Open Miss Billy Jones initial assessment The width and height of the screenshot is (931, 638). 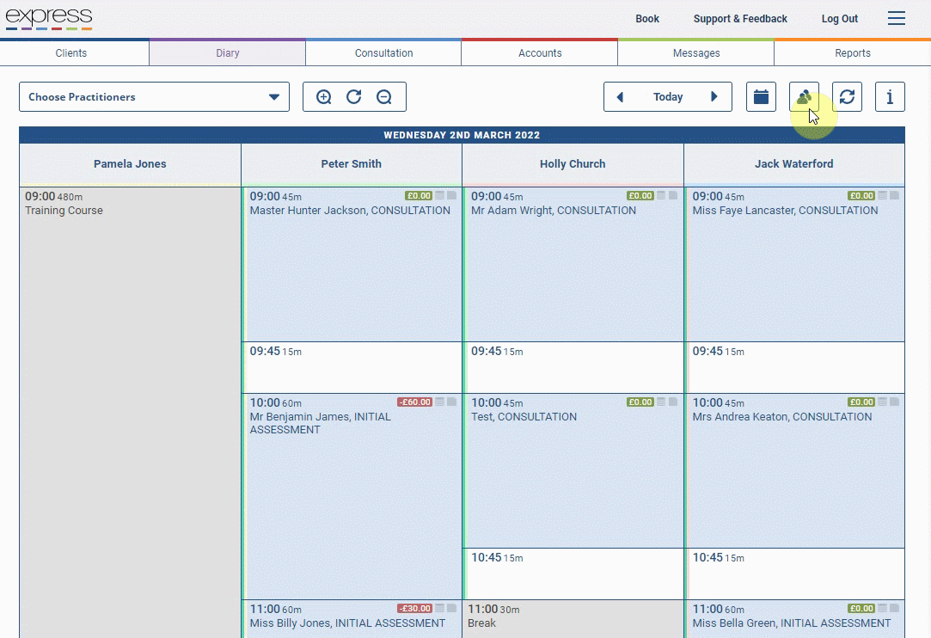(x=352, y=619)
